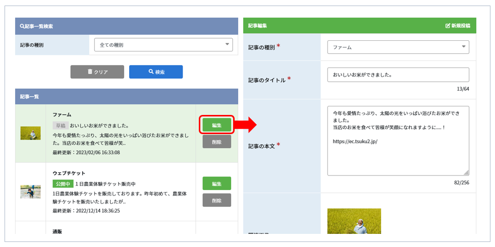The height and width of the screenshot is (247, 495).
Task: Click the ウェブチケット article thumbnail
Action: (31, 192)
